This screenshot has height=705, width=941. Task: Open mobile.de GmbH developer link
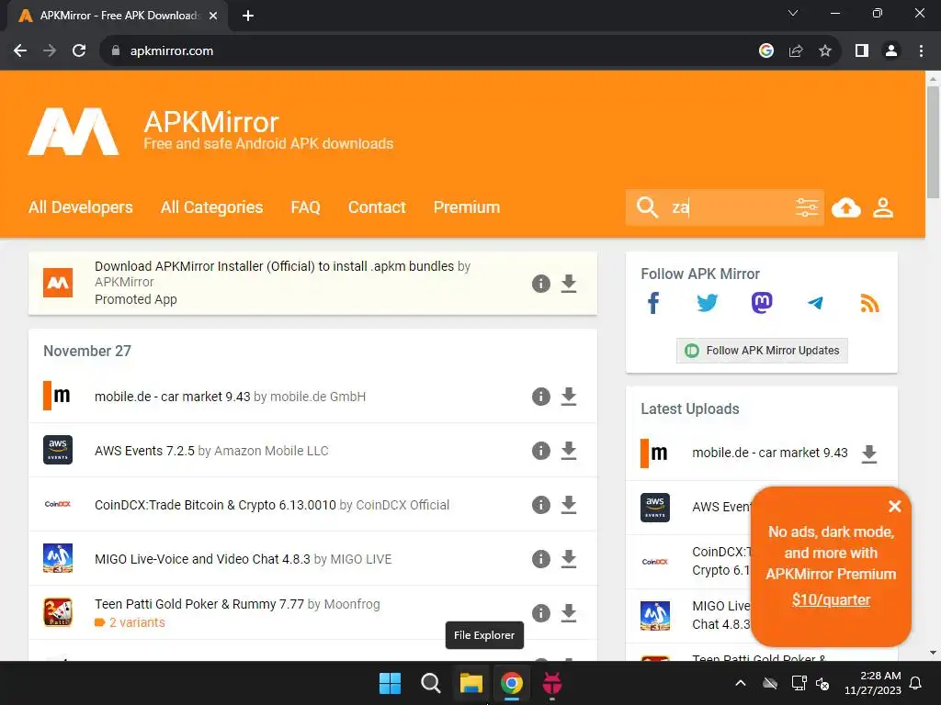coord(317,397)
